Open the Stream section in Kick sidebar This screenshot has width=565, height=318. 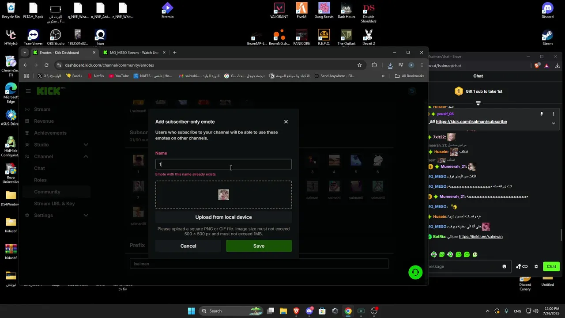coord(42,110)
